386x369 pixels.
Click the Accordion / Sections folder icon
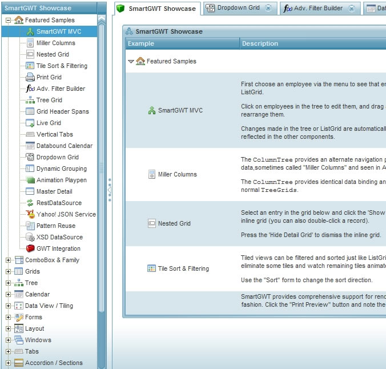pos(19,363)
